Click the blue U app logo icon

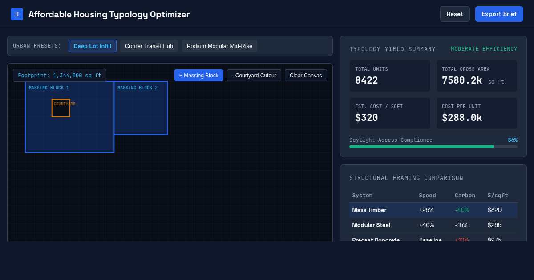tap(17, 14)
